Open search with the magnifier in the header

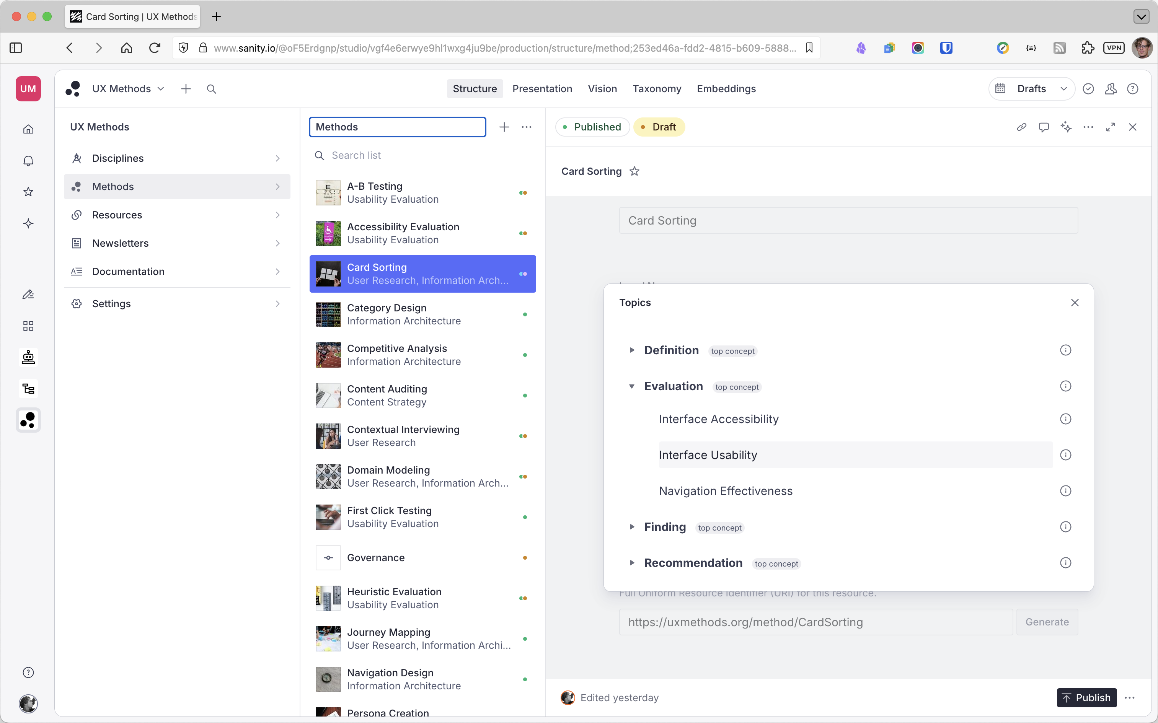click(x=211, y=88)
